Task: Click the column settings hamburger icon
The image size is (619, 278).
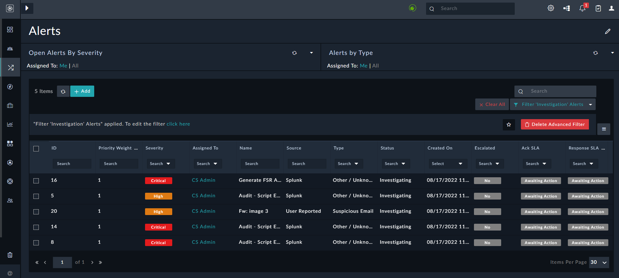Action: 604,129
